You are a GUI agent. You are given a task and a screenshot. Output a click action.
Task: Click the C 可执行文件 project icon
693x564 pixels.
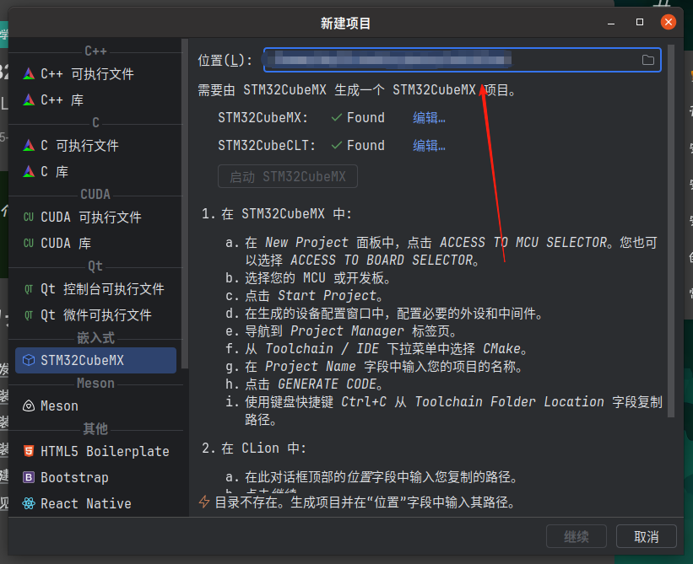click(29, 145)
